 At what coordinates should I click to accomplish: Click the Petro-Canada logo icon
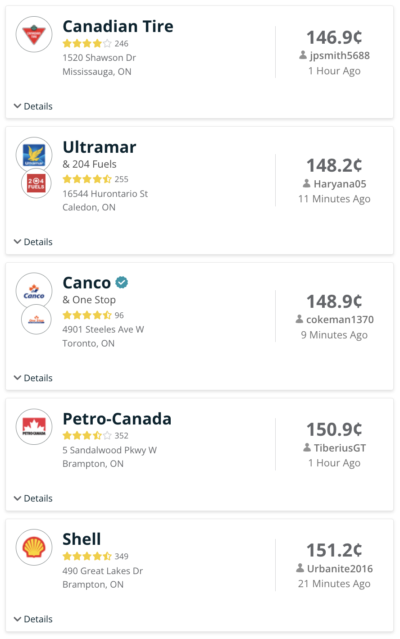[x=34, y=426]
